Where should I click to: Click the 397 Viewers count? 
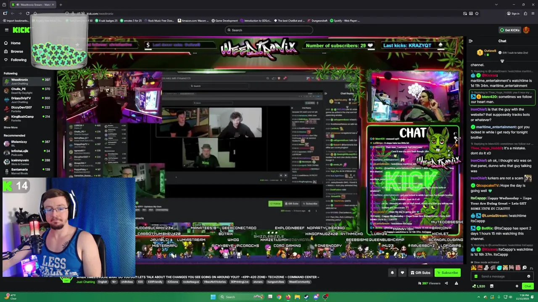pos(429,283)
